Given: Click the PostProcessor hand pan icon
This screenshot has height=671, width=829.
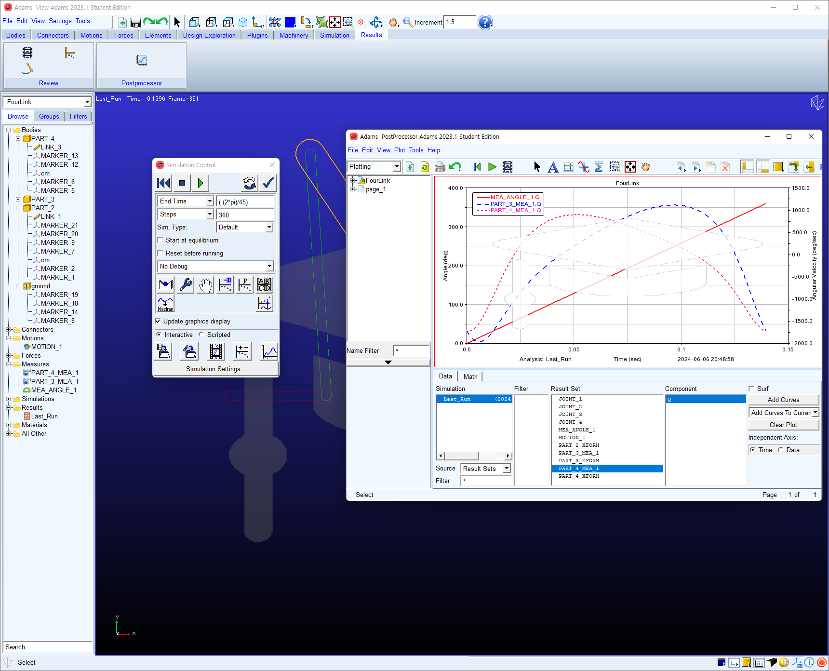Looking at the screenshot, I should (x=645, y=167).
